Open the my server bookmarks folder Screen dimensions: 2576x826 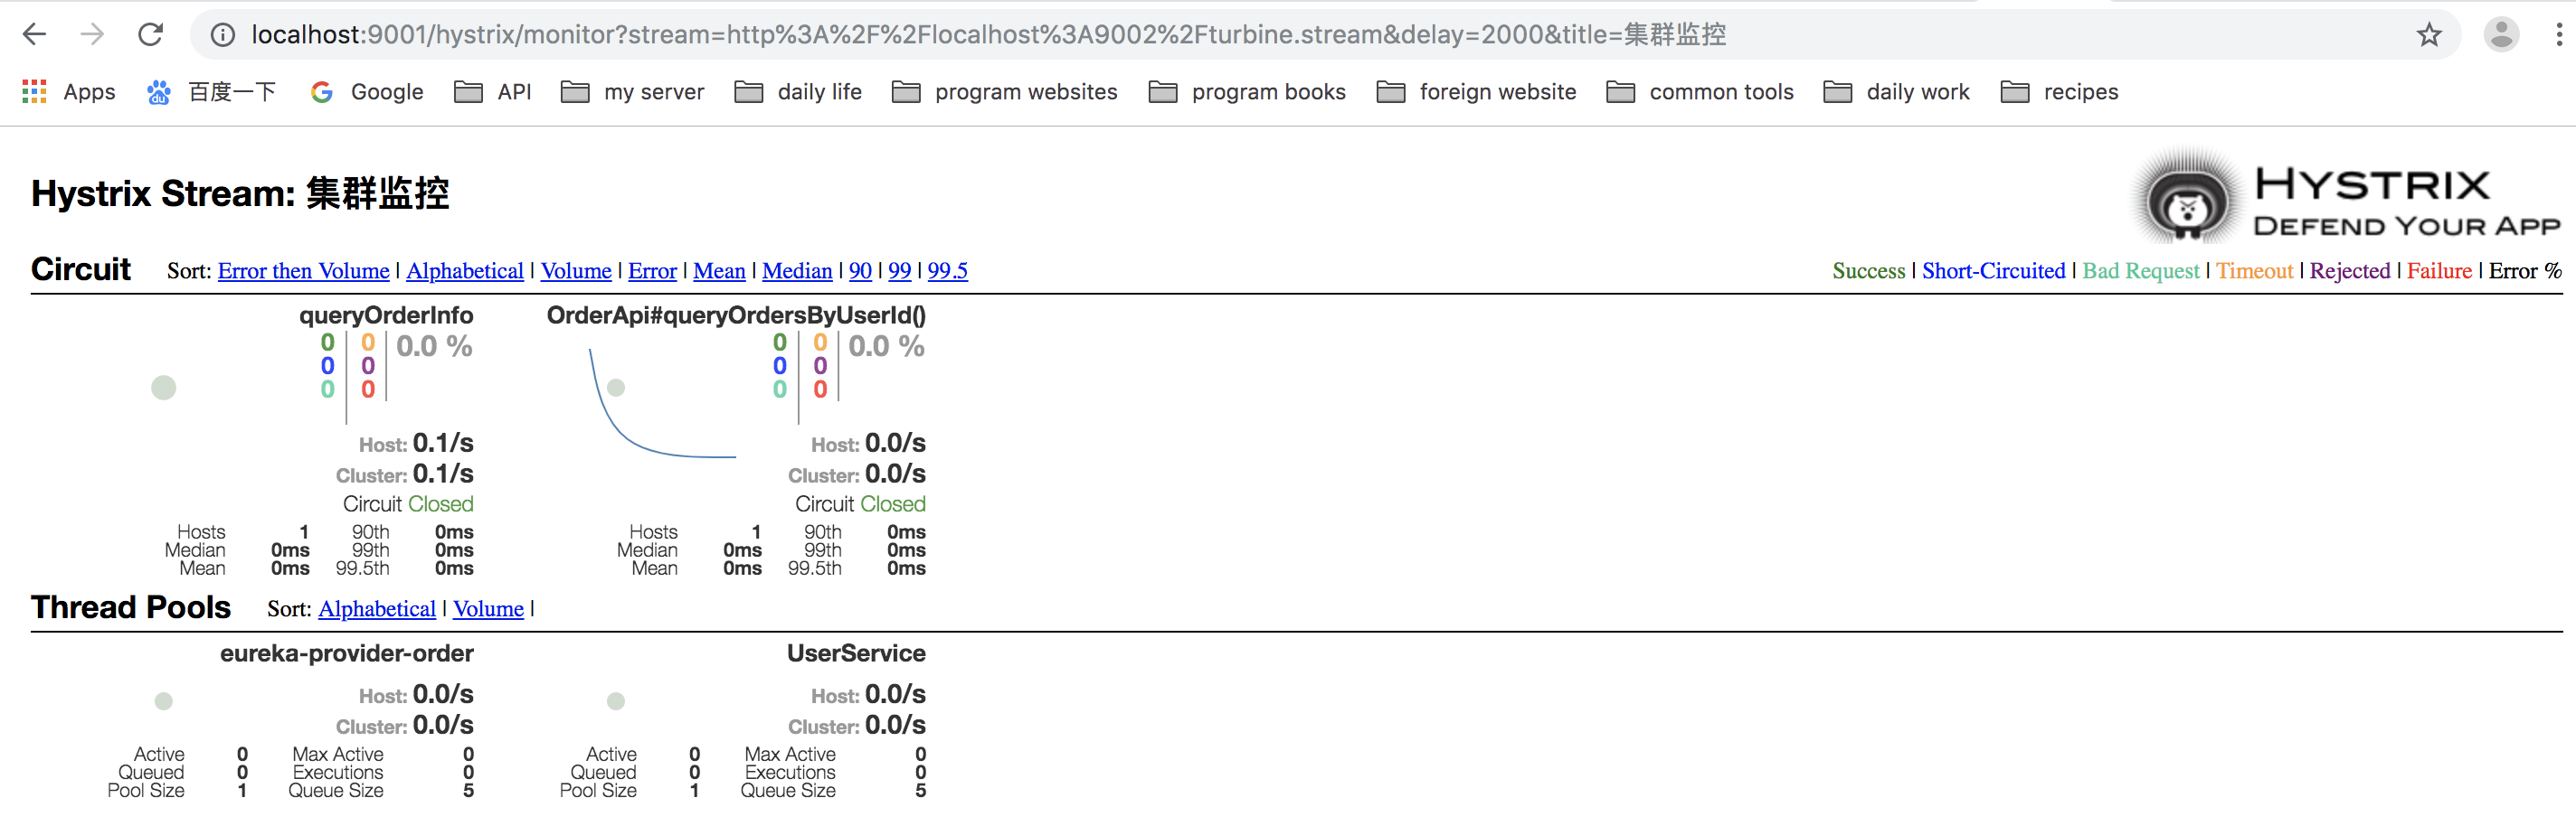pos(632,92)
